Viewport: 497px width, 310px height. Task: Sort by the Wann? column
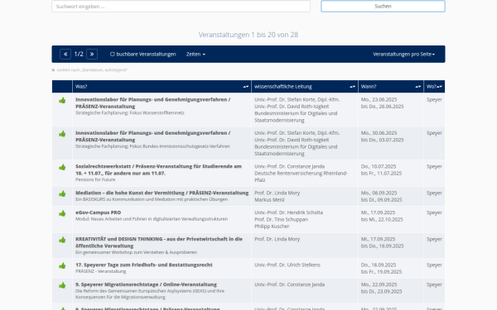pyautogui.click(x=418, y=87)
